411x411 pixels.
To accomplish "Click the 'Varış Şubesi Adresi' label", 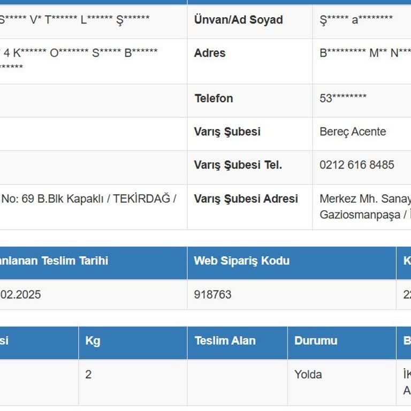I will [246, 199].
